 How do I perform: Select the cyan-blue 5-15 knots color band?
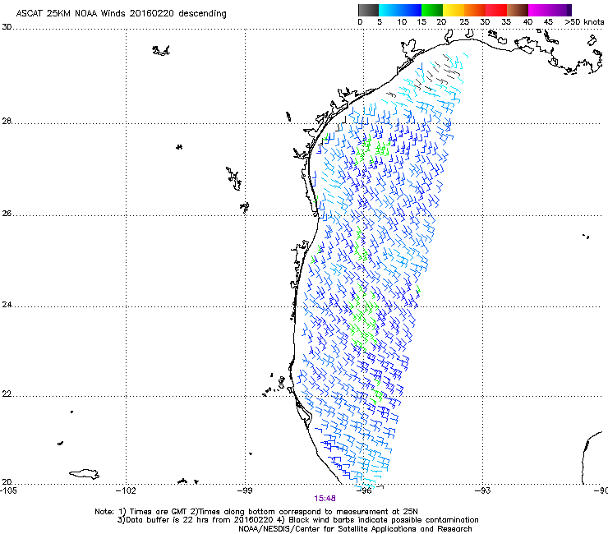click(x=400, y=10)
